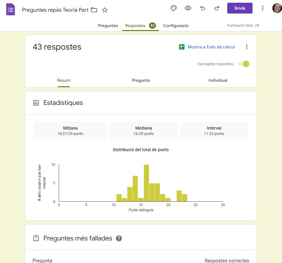The height and width of the screenshot is (263, 282).
Task: Select the Individual responses view
Action: (x=218, y=80)
